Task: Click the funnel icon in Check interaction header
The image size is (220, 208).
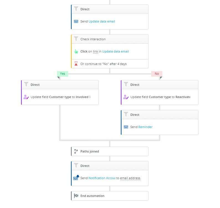Action: tap(76, 39)
